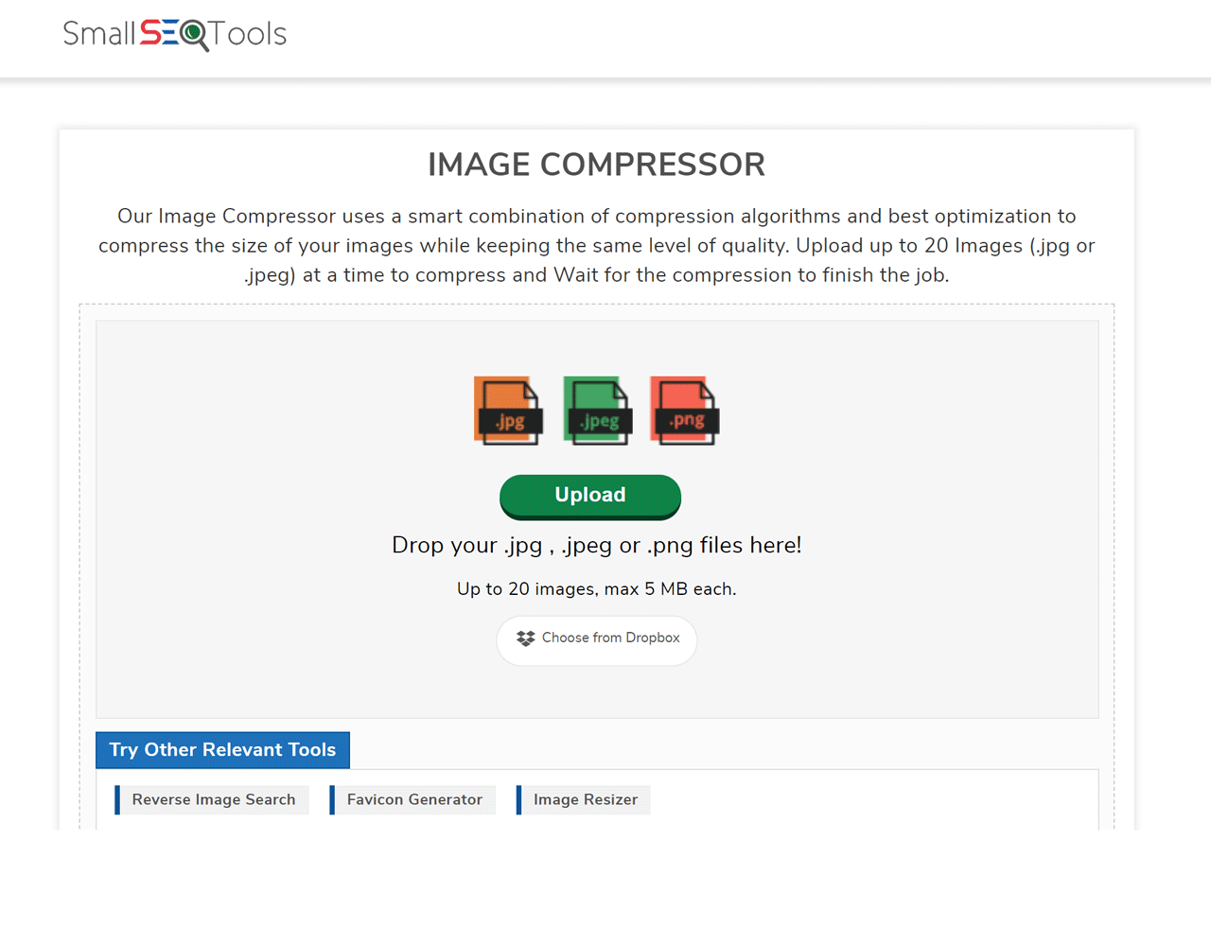Click the Upload button

589,495
